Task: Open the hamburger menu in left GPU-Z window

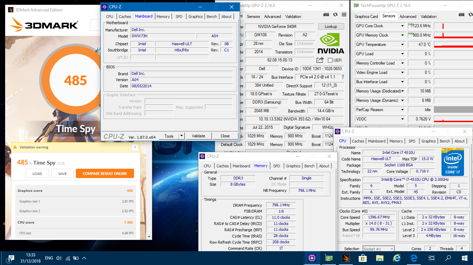Action: point(344,14)
